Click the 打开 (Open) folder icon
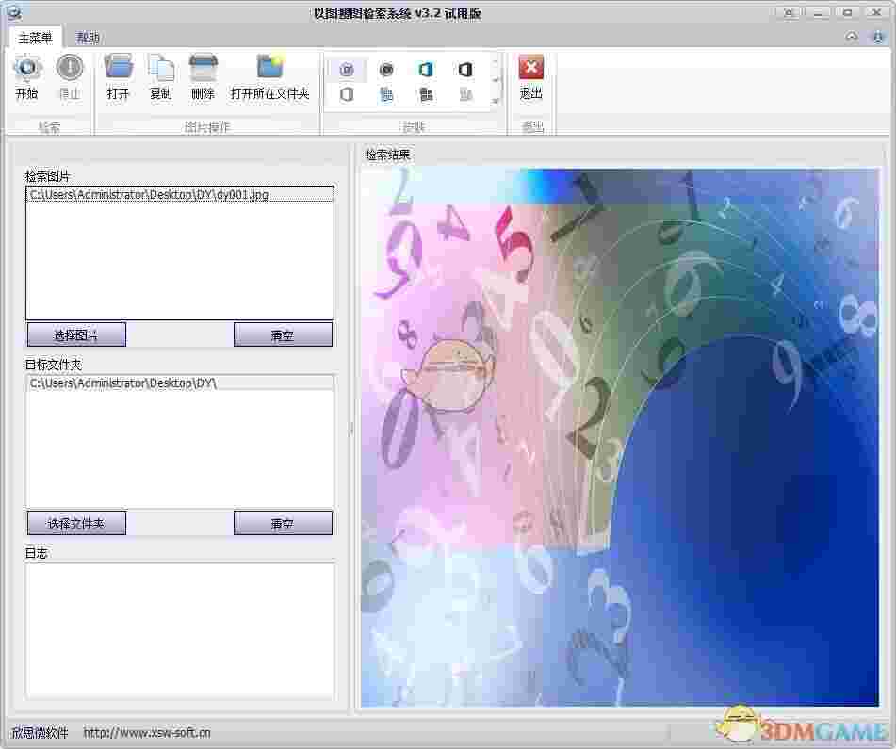896x749 pixels. (x=118, y=76)
